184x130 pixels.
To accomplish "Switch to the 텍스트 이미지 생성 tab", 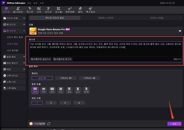I will click(55, 18).
